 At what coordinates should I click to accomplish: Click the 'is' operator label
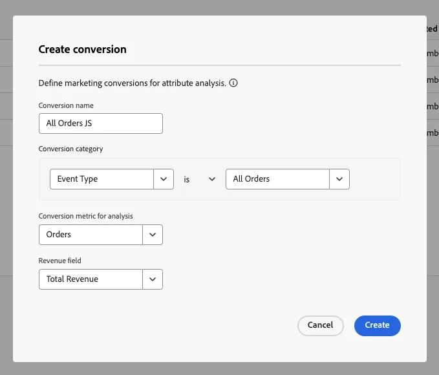(x=187, y=179)
